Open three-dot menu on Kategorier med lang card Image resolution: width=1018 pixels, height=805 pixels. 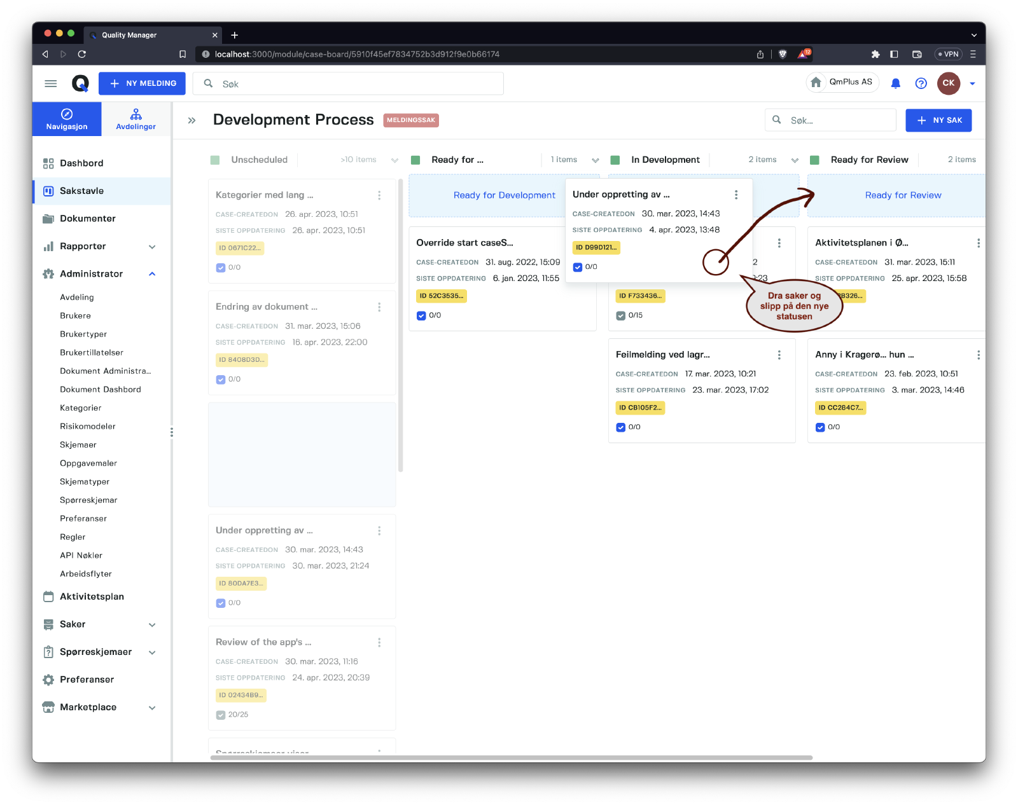point(379,195)
